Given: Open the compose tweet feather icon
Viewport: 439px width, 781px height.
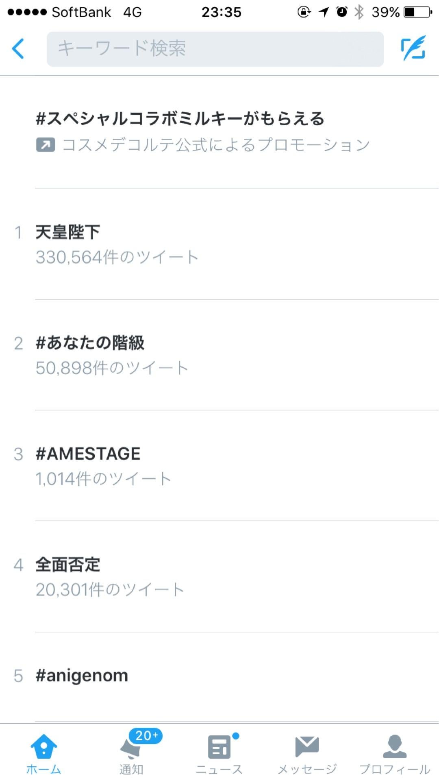Looking at the screenshot, I should pos(413,48).
